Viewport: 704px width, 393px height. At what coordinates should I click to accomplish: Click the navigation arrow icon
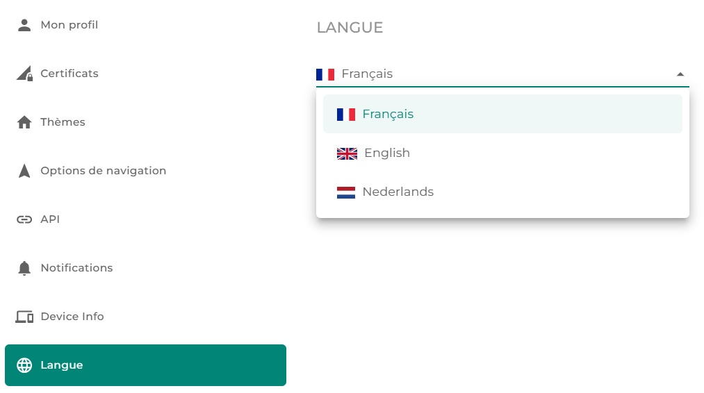(24, 171)
